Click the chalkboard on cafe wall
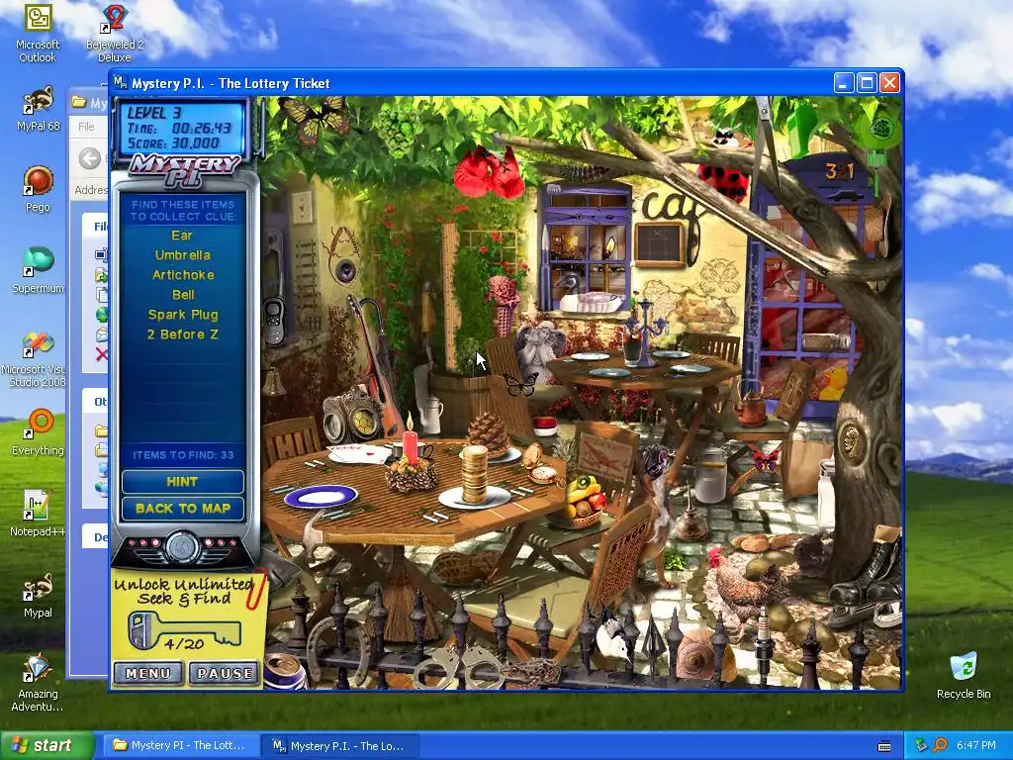This screenshot has height=760, width=1013. (659, 244)
